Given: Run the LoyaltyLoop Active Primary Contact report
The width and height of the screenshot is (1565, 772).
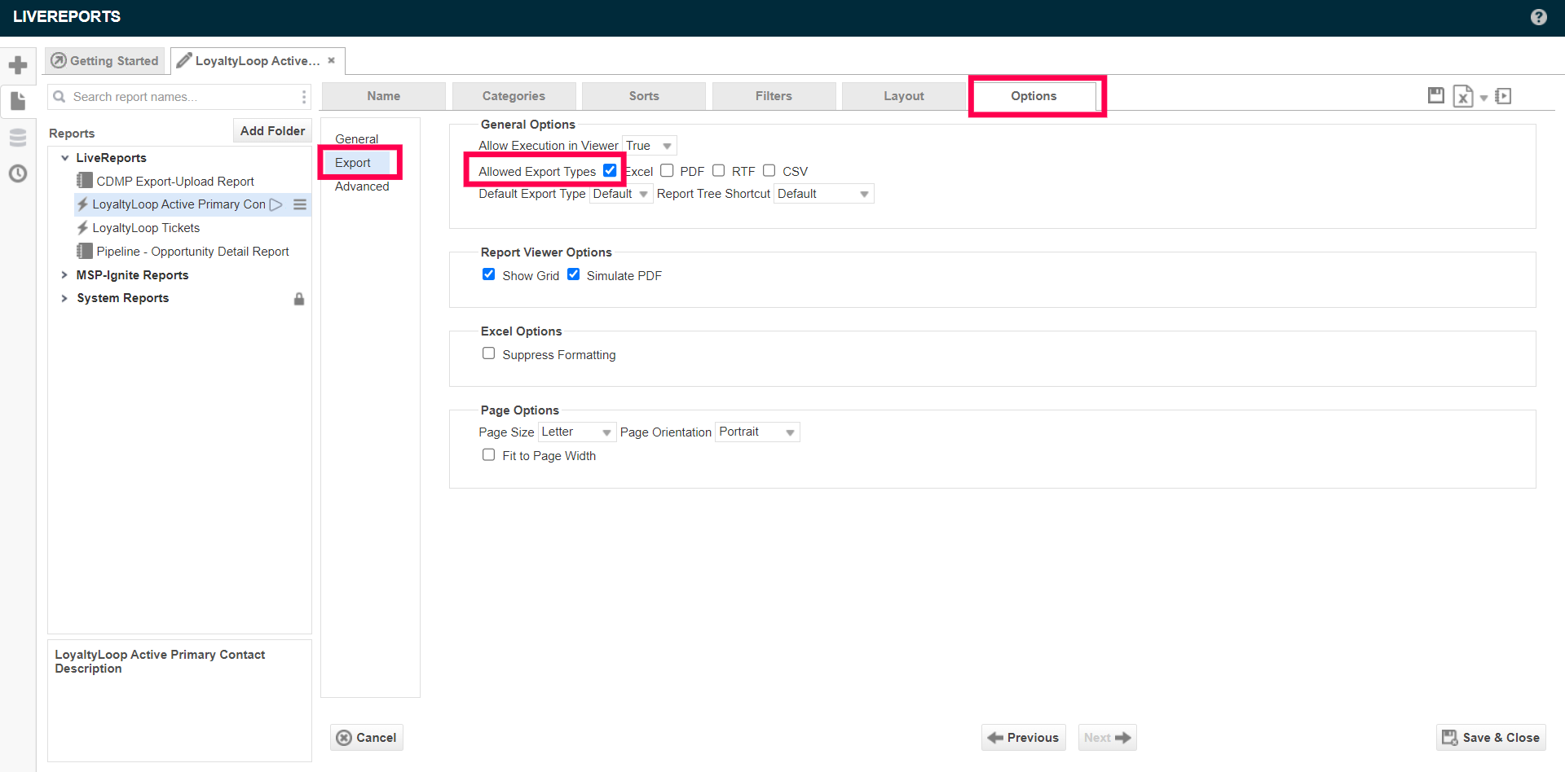Looking at the screenshot, I should tap(276, 204).
